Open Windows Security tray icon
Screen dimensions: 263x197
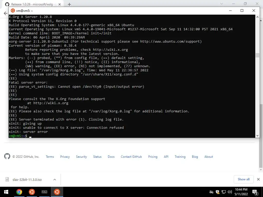tap(218, 192)
